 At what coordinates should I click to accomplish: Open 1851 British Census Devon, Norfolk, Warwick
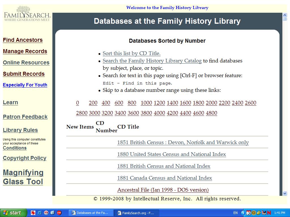coord(183,142)
